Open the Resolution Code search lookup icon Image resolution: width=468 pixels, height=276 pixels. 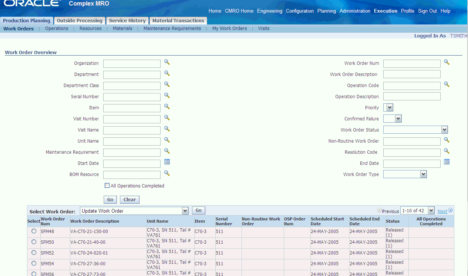[447, 151]
